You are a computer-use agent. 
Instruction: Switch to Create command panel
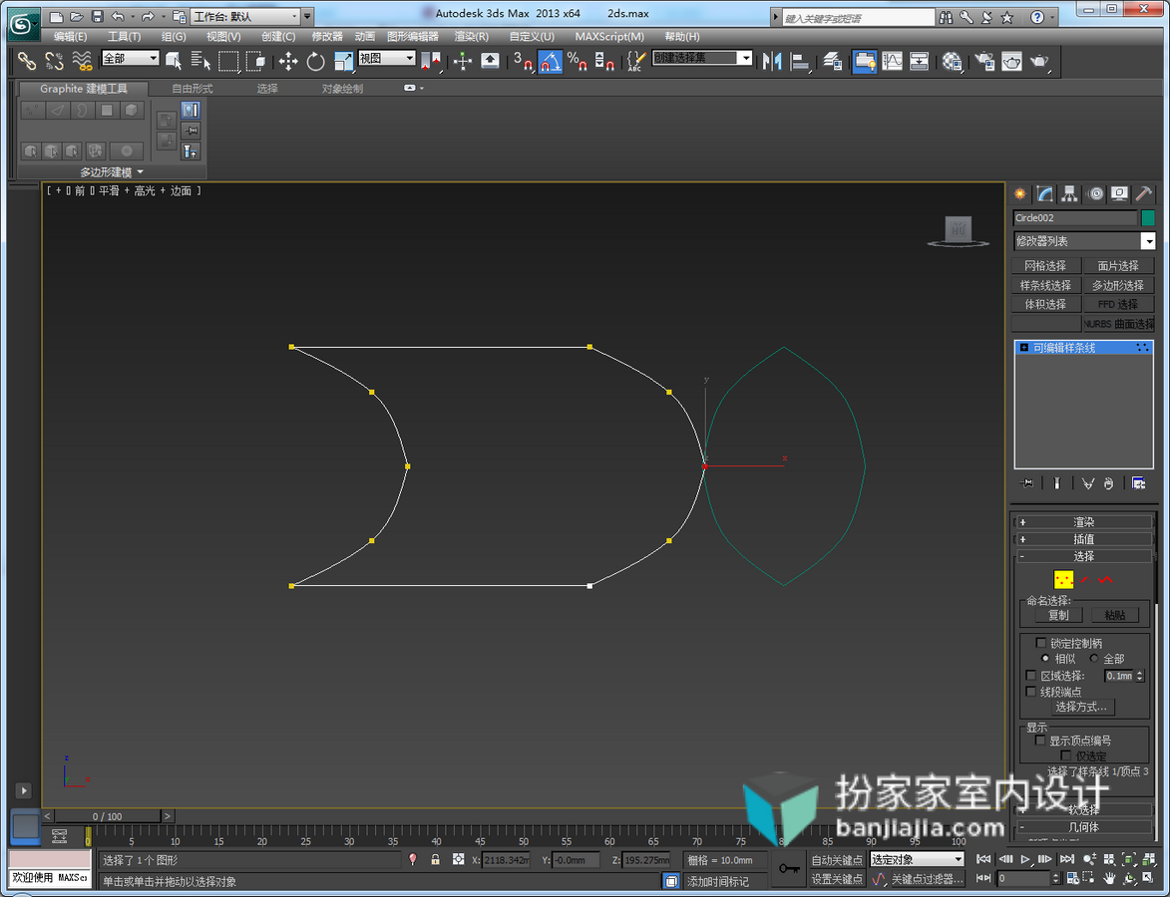click(x=1020, y=194)
